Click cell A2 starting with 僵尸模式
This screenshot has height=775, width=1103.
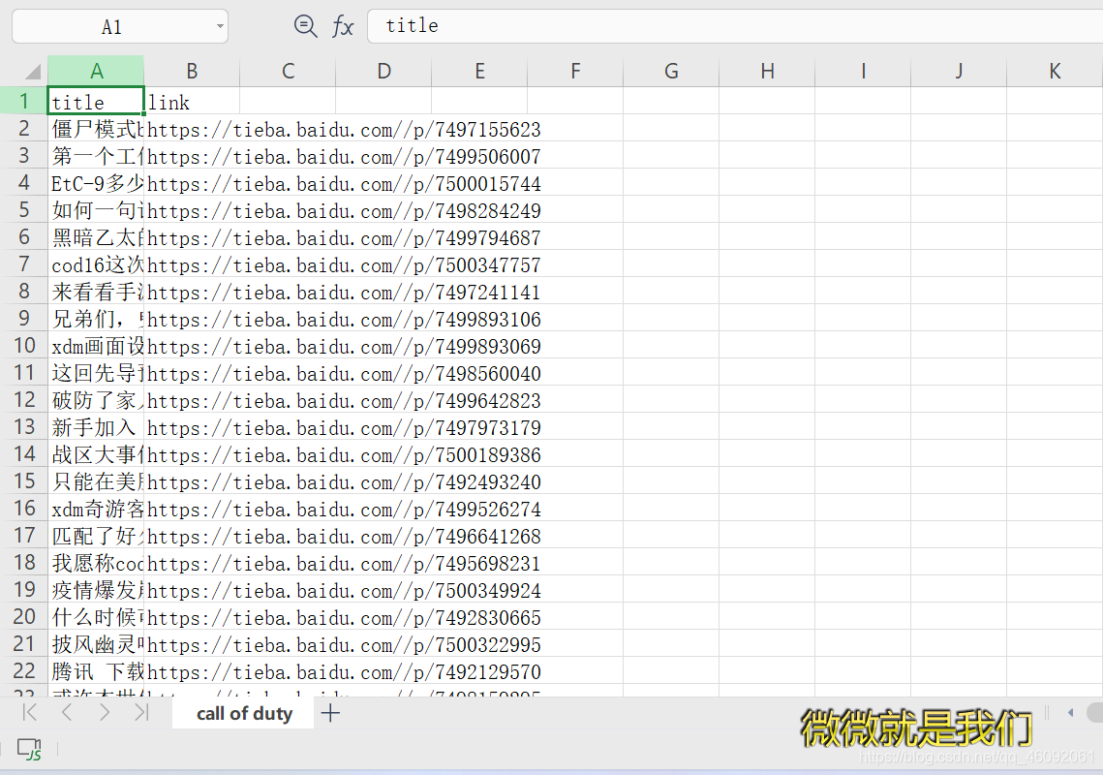coord(97,129)
